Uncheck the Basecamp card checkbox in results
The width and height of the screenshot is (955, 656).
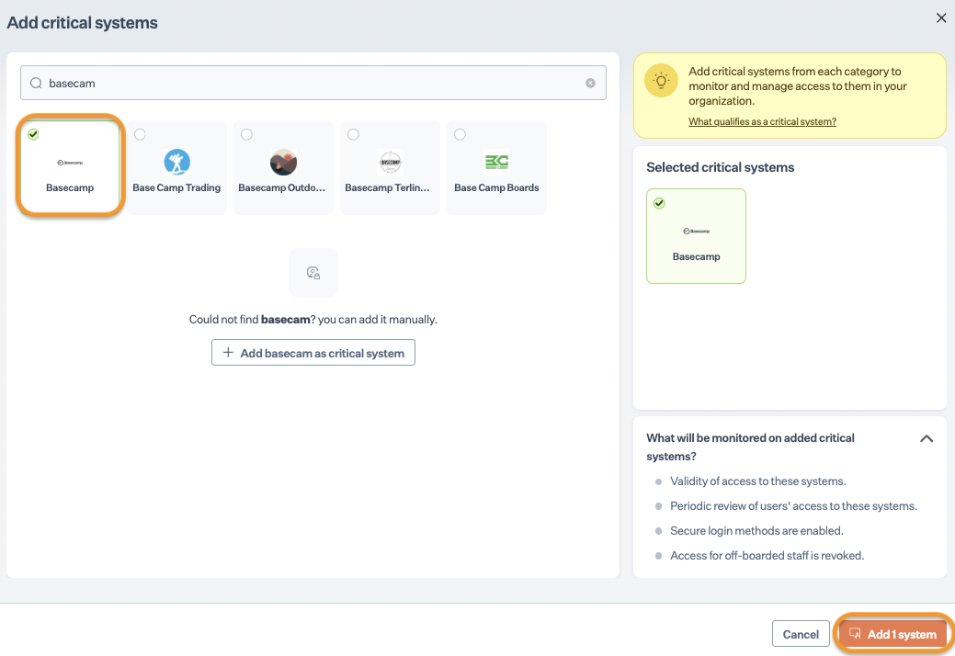click(33, 134)
